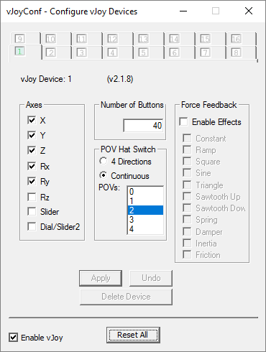Image resolution: width=266 pixels, height=352 pixels.
Task: Switch to device tab 15
Action: [x=211, y=39]
